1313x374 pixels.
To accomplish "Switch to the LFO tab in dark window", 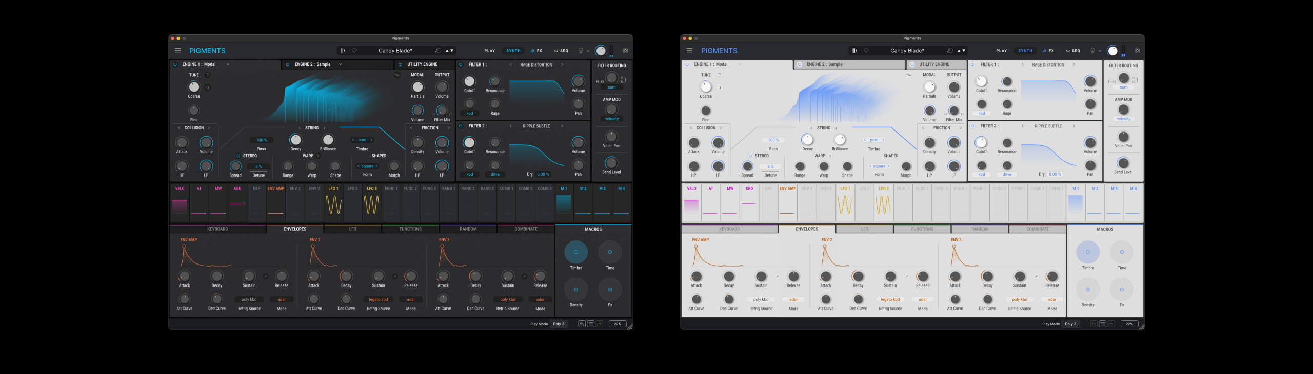I will coord(353,229).
